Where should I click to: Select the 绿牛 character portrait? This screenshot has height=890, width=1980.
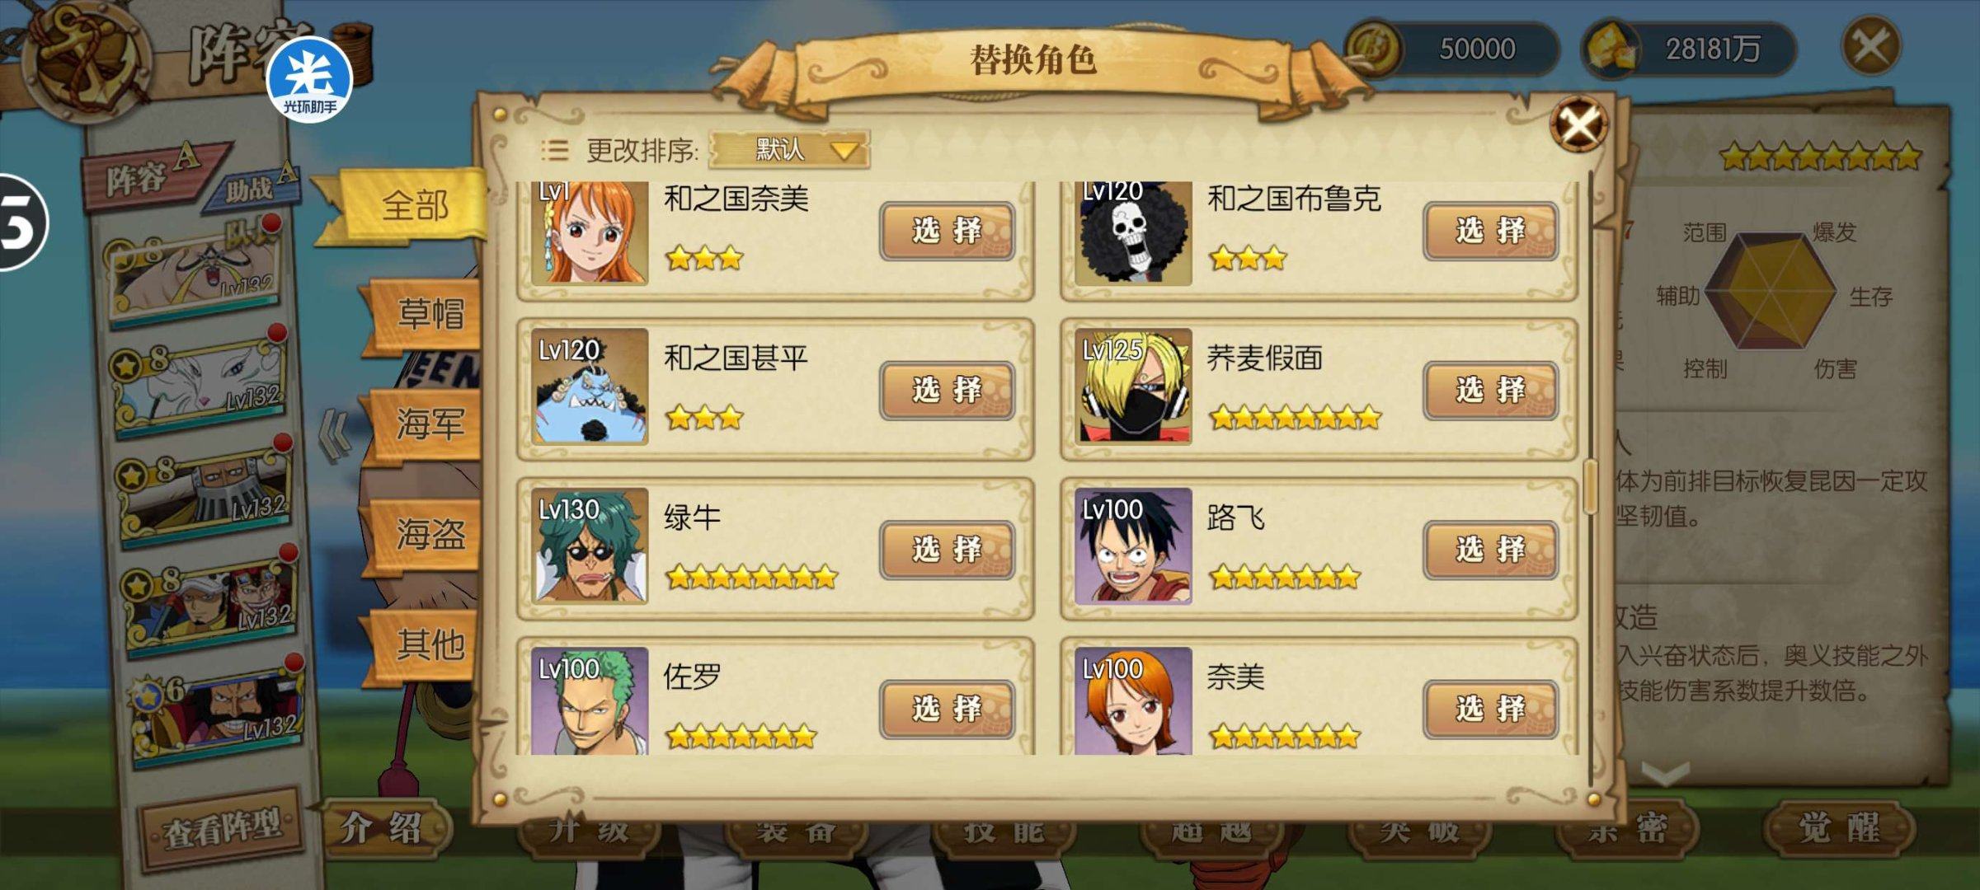click(590, 546)
